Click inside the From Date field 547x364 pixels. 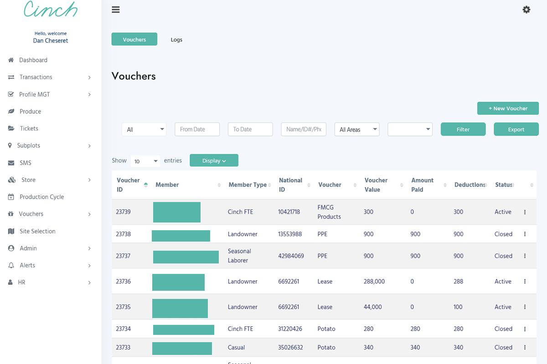coord(197,129)
